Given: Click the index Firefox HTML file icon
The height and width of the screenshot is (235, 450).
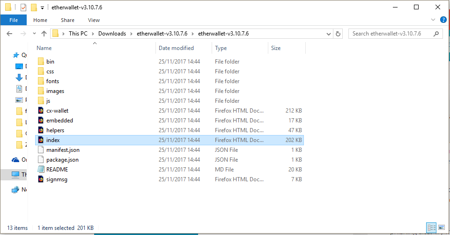Looking at the screenshot, I should (x=41, y=140).
